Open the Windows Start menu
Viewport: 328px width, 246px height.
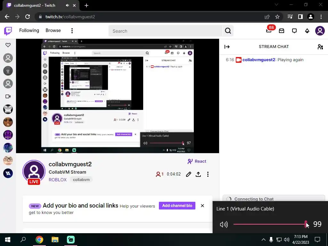8,240
